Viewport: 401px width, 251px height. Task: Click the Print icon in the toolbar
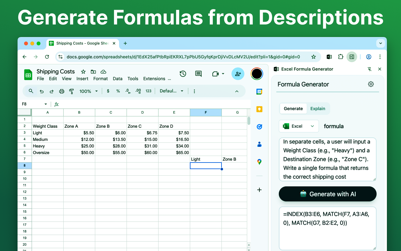coord(62,91)
